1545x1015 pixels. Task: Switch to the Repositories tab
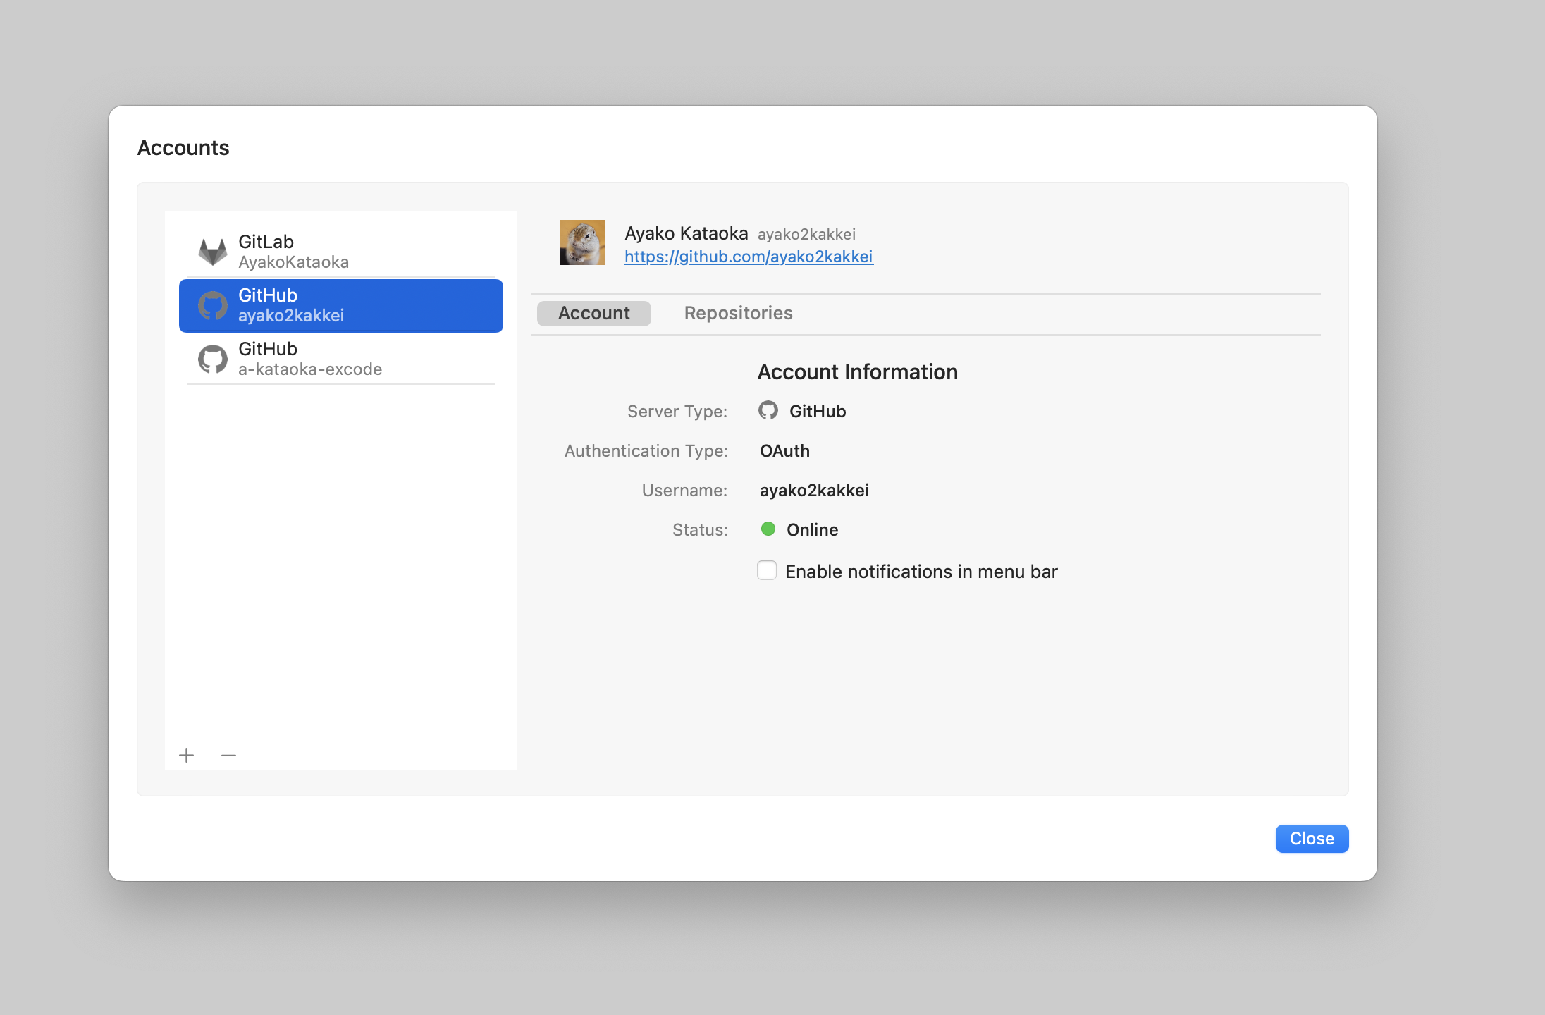[738, 313]
